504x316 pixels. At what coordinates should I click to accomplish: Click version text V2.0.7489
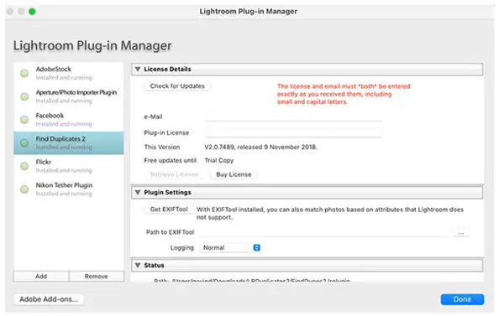click(x=260, y=148)
